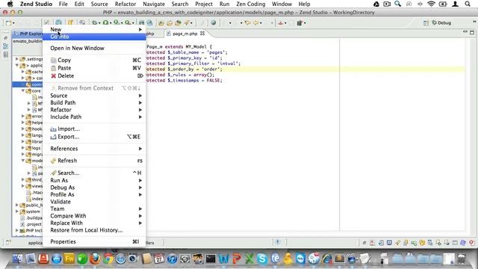This screenshot has height=269, width=478.
Task: Click the Wi-Fi status icon
Action: pyautogui.click(x=431, y=4)
